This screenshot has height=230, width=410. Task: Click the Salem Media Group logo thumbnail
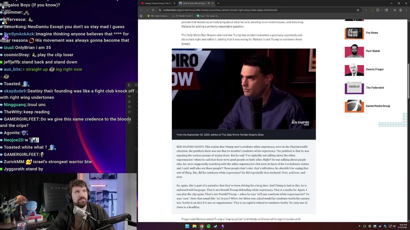click(x=354, y=106)
